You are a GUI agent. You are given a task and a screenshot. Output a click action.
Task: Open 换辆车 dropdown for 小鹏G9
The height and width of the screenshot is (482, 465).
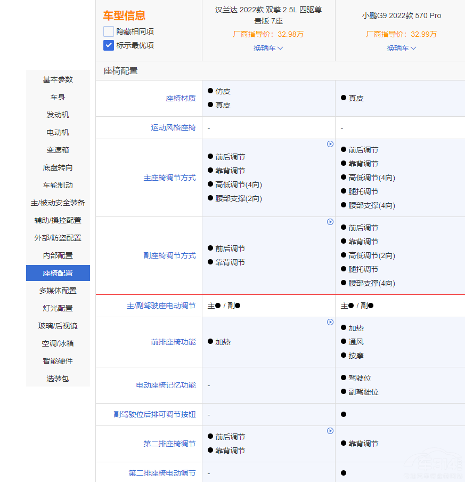pos(401,48)
